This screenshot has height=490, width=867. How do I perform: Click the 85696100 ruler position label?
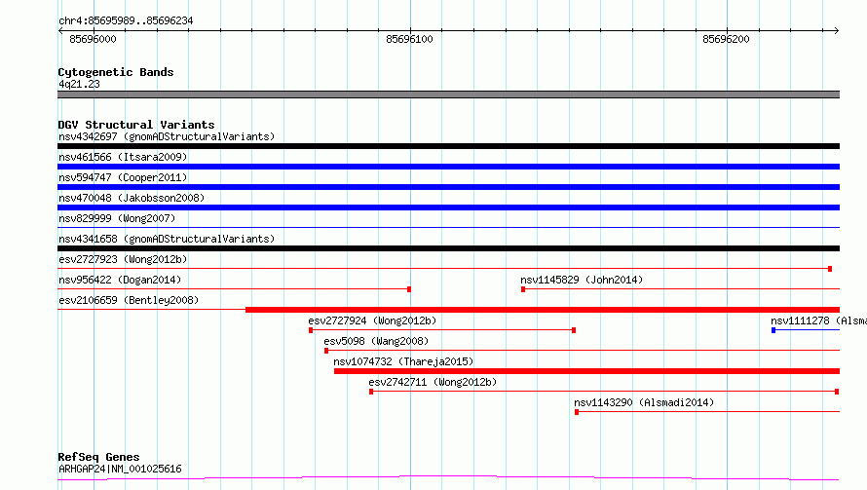click(x=409, y=39)
